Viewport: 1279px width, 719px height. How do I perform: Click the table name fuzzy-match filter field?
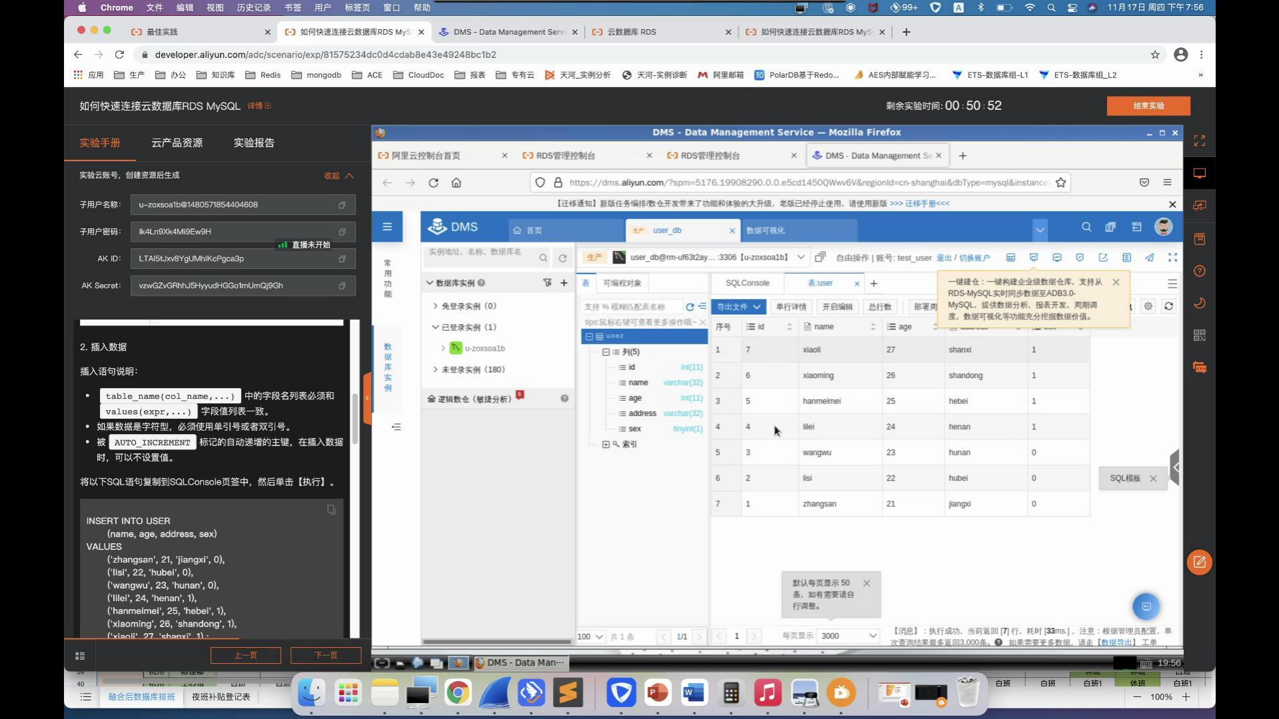tap(632, 307)
